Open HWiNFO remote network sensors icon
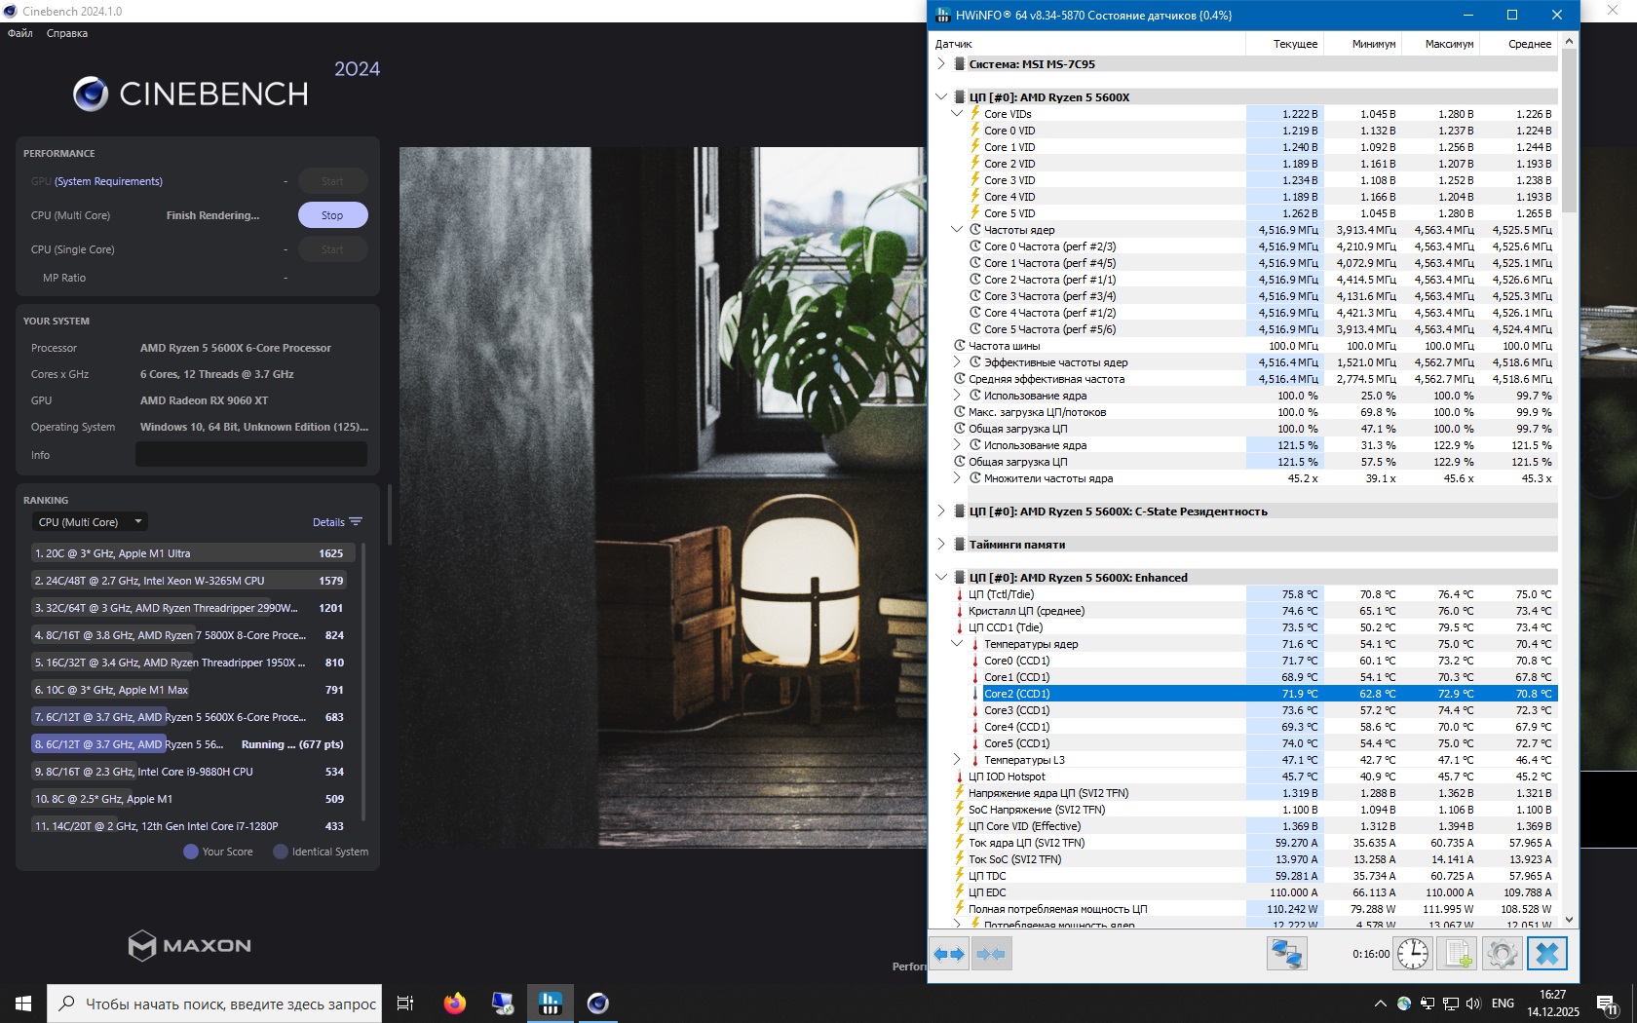Image resolution: width=1637 pixels, height=1023 pixels. coord(1286,954)
